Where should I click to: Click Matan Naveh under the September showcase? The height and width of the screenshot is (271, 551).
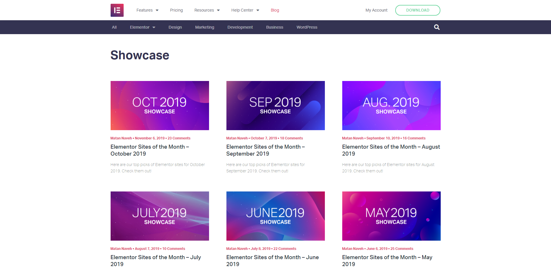click(237, 138)
